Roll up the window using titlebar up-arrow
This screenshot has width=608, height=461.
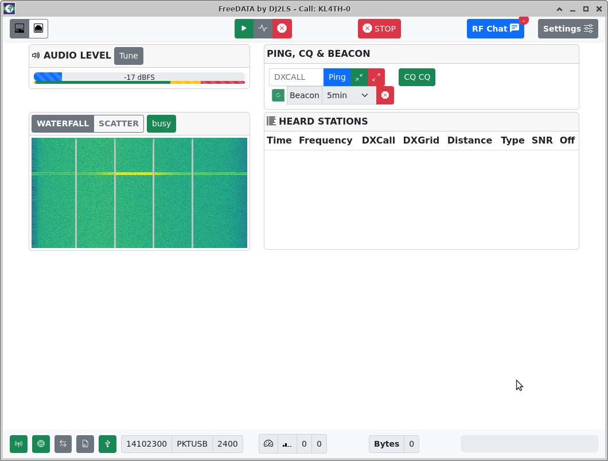[x=559, y=9]
